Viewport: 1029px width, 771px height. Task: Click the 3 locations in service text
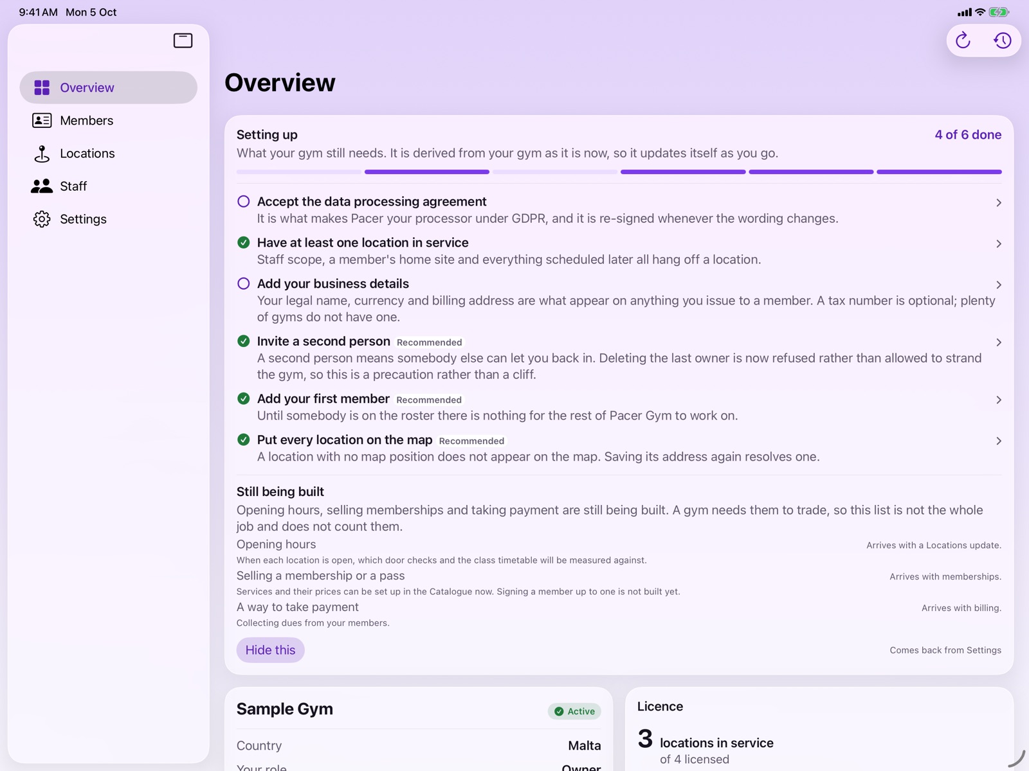click(706, 741)
